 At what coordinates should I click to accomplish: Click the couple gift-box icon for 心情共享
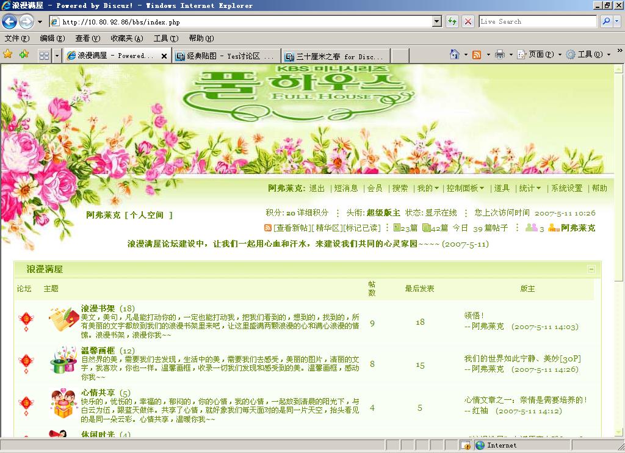click(x=63, y=404)
